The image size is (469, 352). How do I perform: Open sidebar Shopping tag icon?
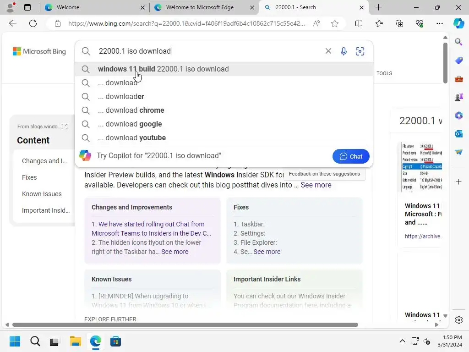coord(458,60)
